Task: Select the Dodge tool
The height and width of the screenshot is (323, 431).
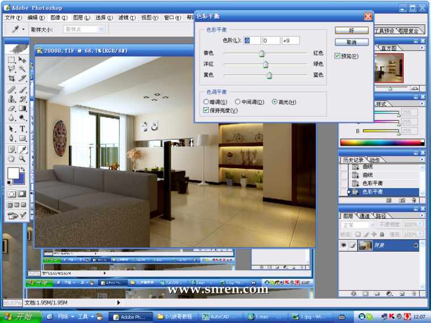Action: click(x=22, y=117)
